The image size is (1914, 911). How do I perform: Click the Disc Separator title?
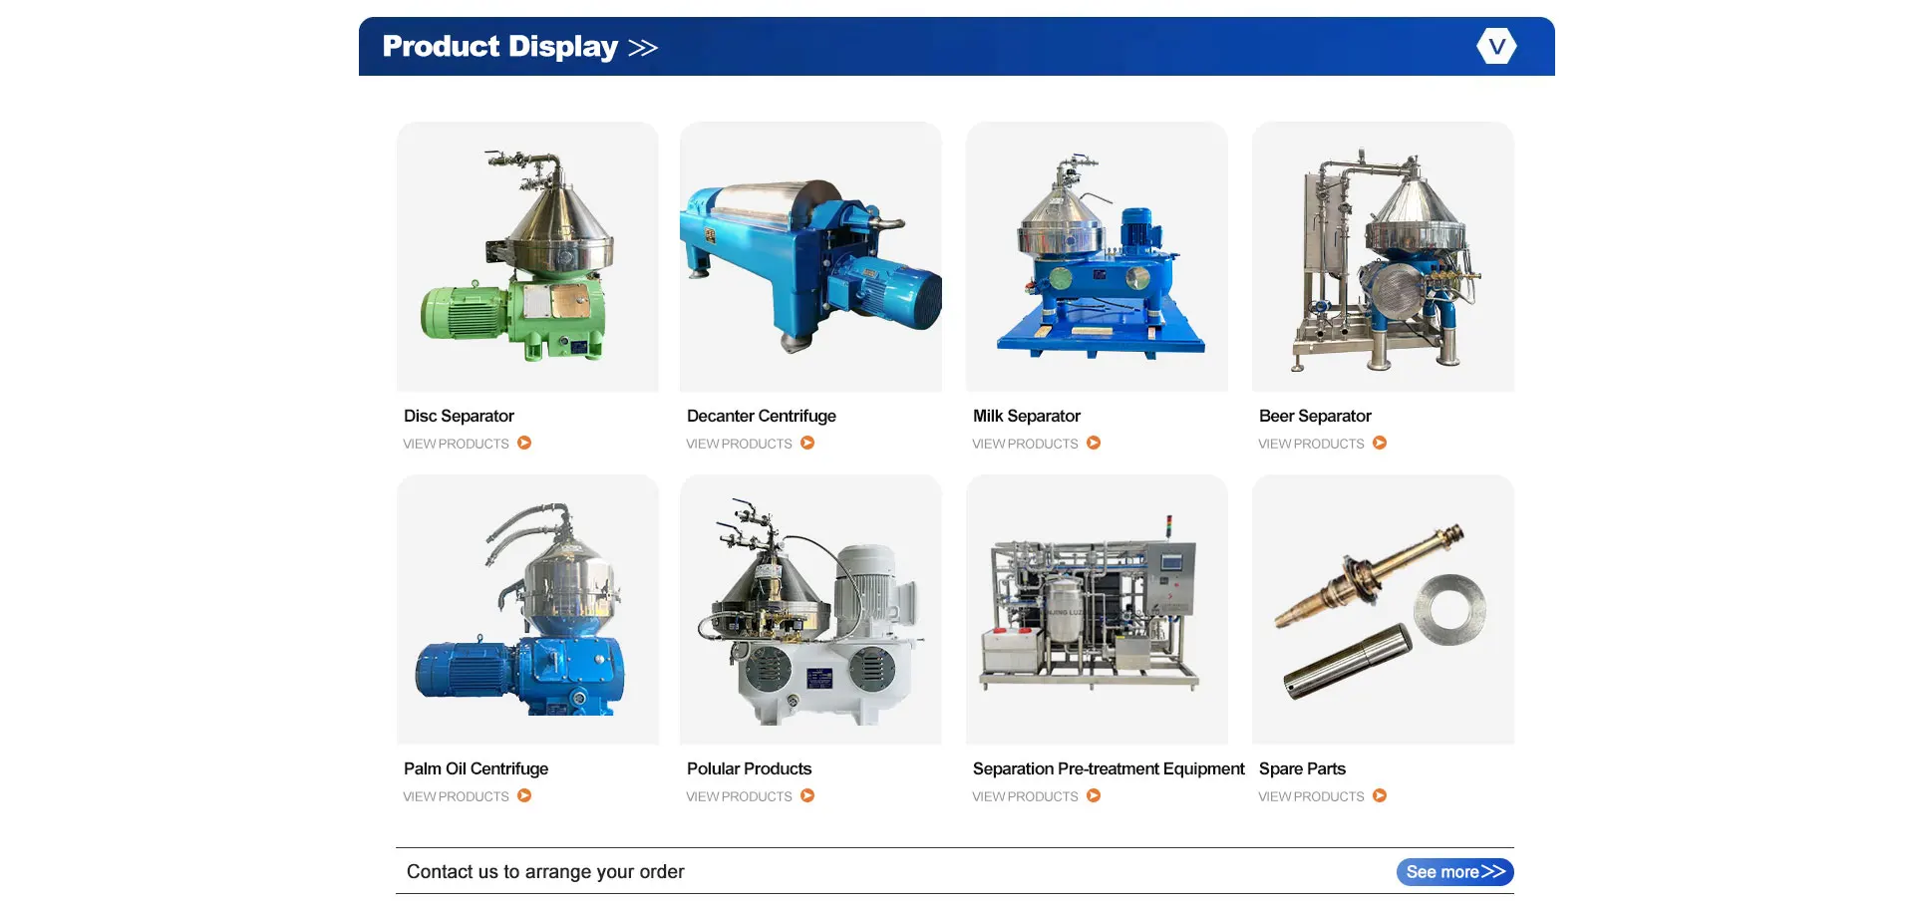coord(459,416)
